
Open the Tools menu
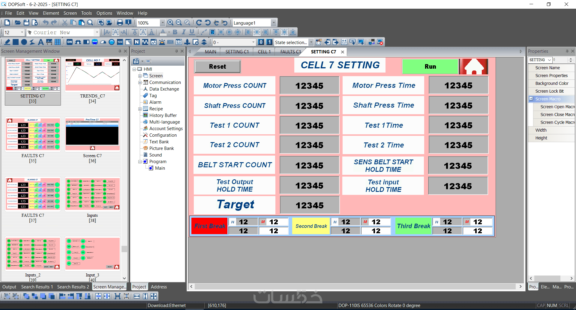pos(86,13)
